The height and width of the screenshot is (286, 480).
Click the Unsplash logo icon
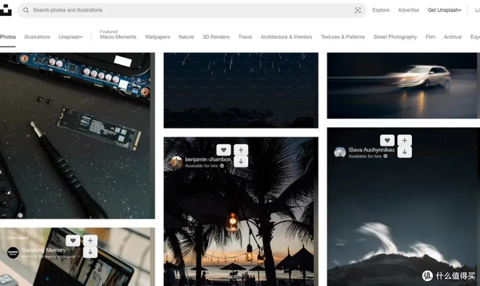coord(5,10)
